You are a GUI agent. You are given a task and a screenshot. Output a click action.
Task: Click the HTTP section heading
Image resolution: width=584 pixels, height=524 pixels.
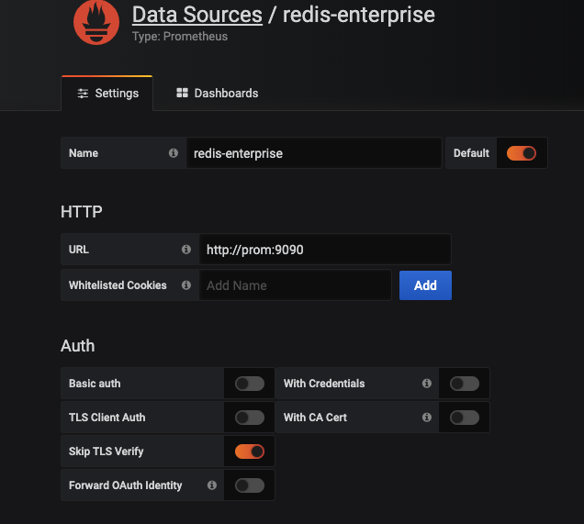(x=82, y=212)
